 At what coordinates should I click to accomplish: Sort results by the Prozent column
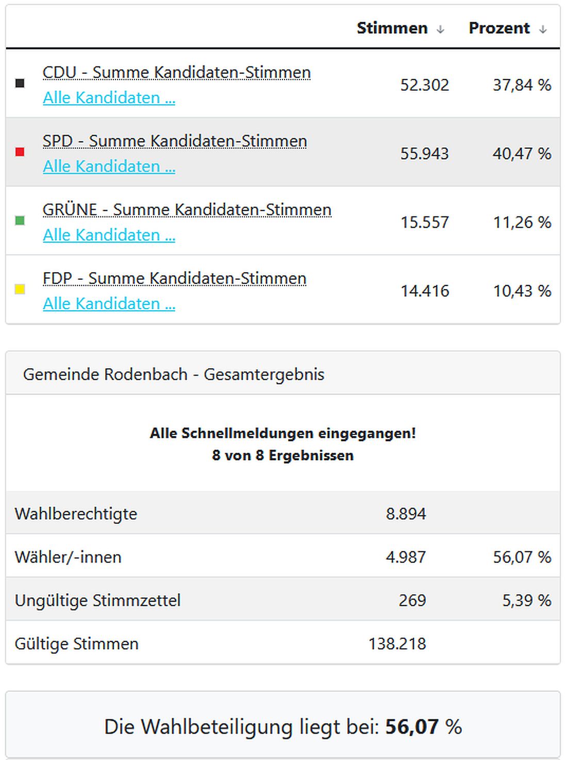(x=498, y=28)
